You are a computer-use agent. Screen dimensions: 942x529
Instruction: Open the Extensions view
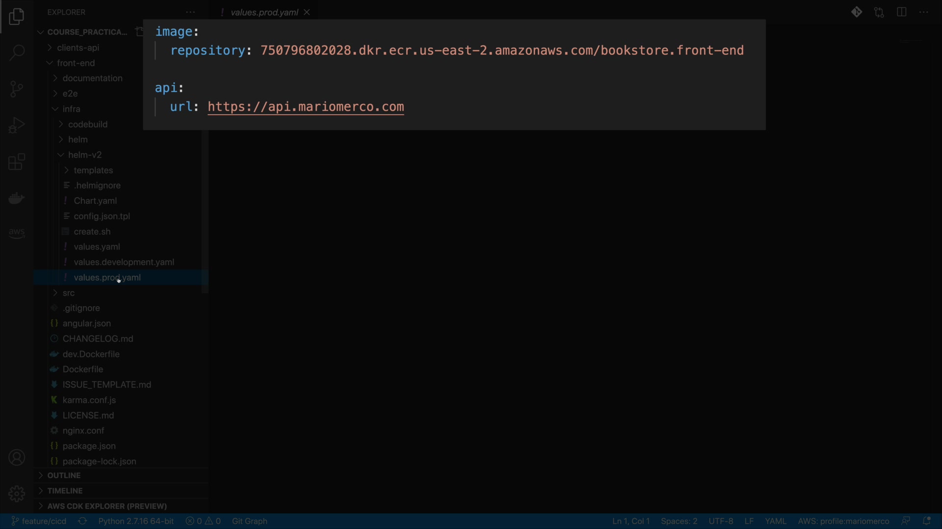(x=17, y=162)
